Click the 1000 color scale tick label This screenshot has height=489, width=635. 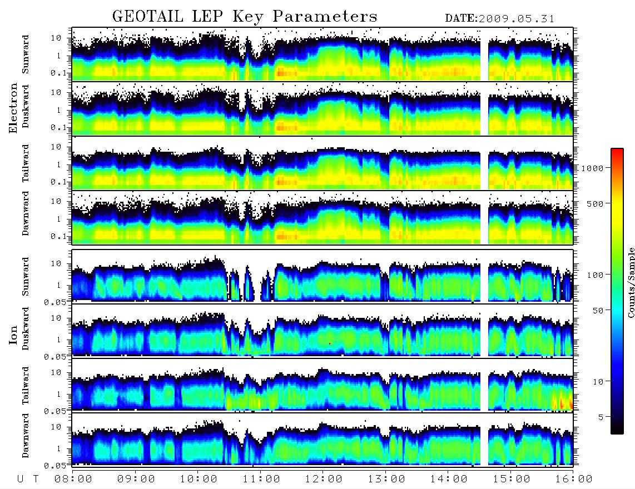[592, 168]
